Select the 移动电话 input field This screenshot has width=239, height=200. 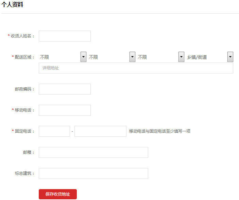coord(65,110)
